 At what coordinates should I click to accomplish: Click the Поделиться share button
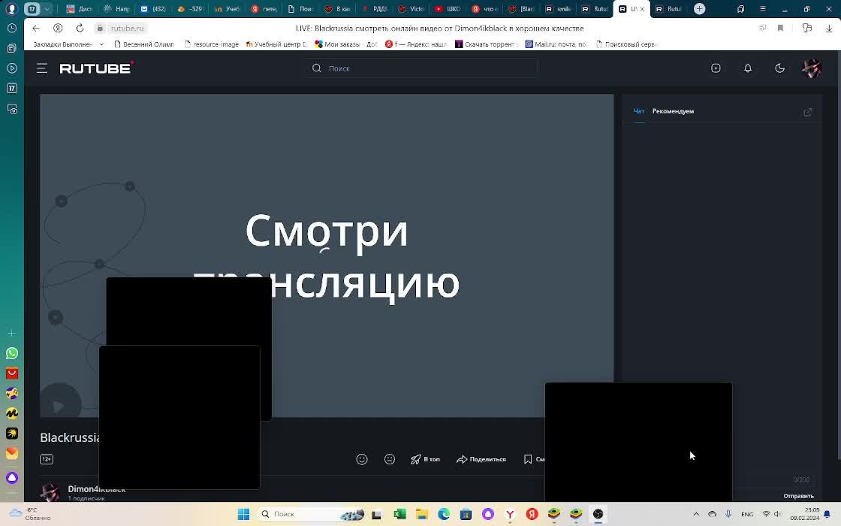click(x=481, y=459)
